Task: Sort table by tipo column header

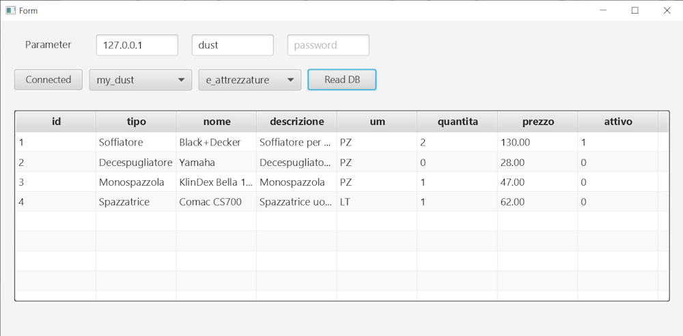Action: point(136,122)
